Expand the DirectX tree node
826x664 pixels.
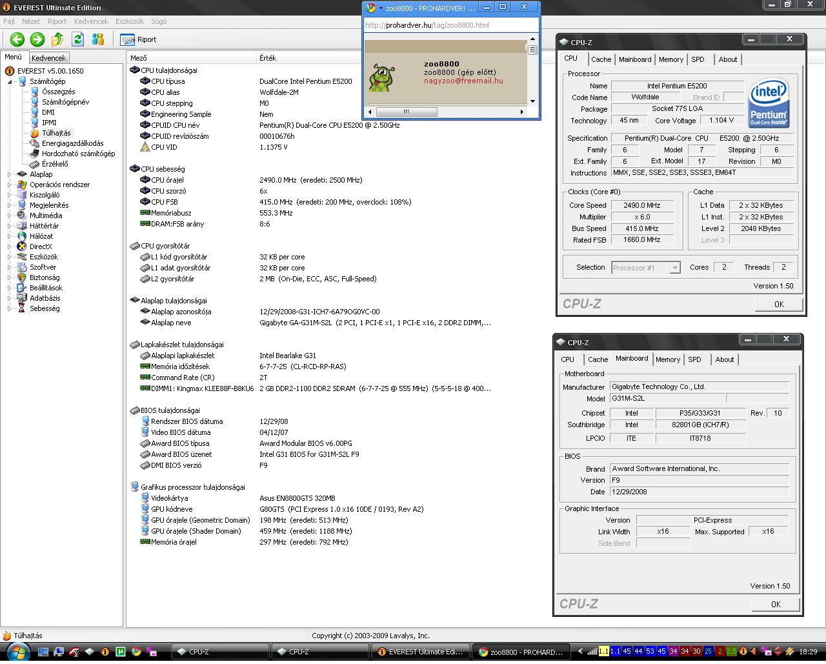point(10,246)
